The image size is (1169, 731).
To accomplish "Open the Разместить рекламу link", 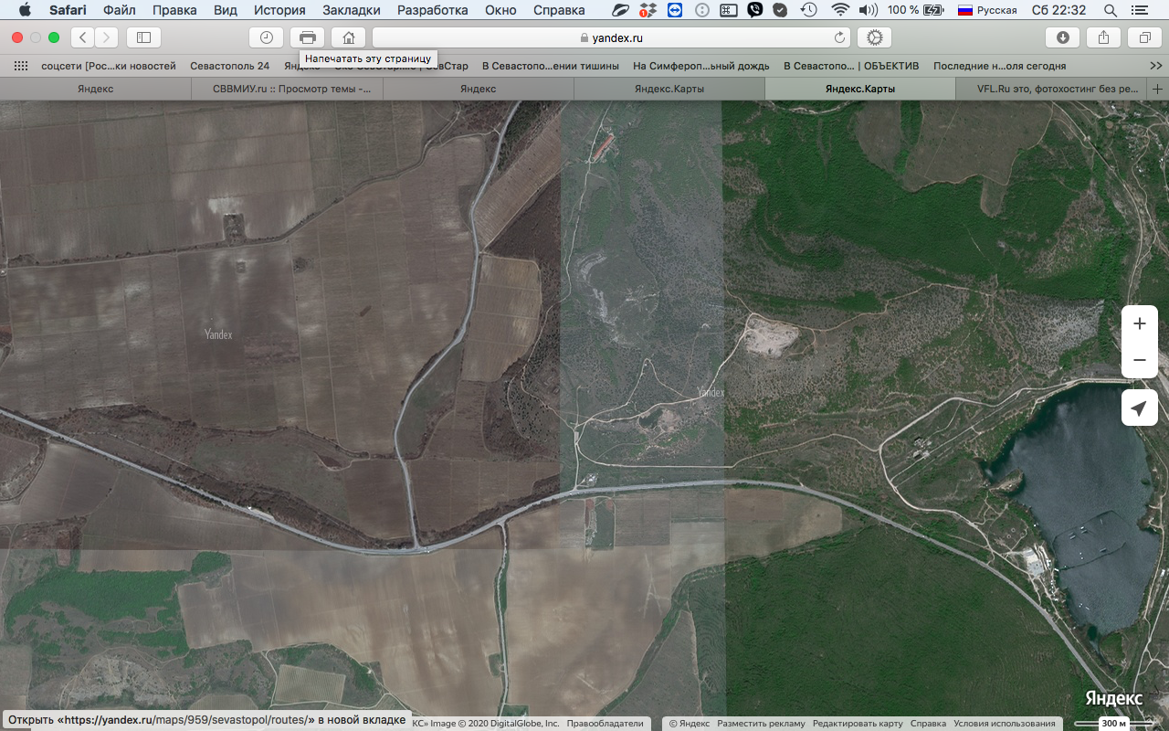I will pyautogui.click(x=761, y=724).
